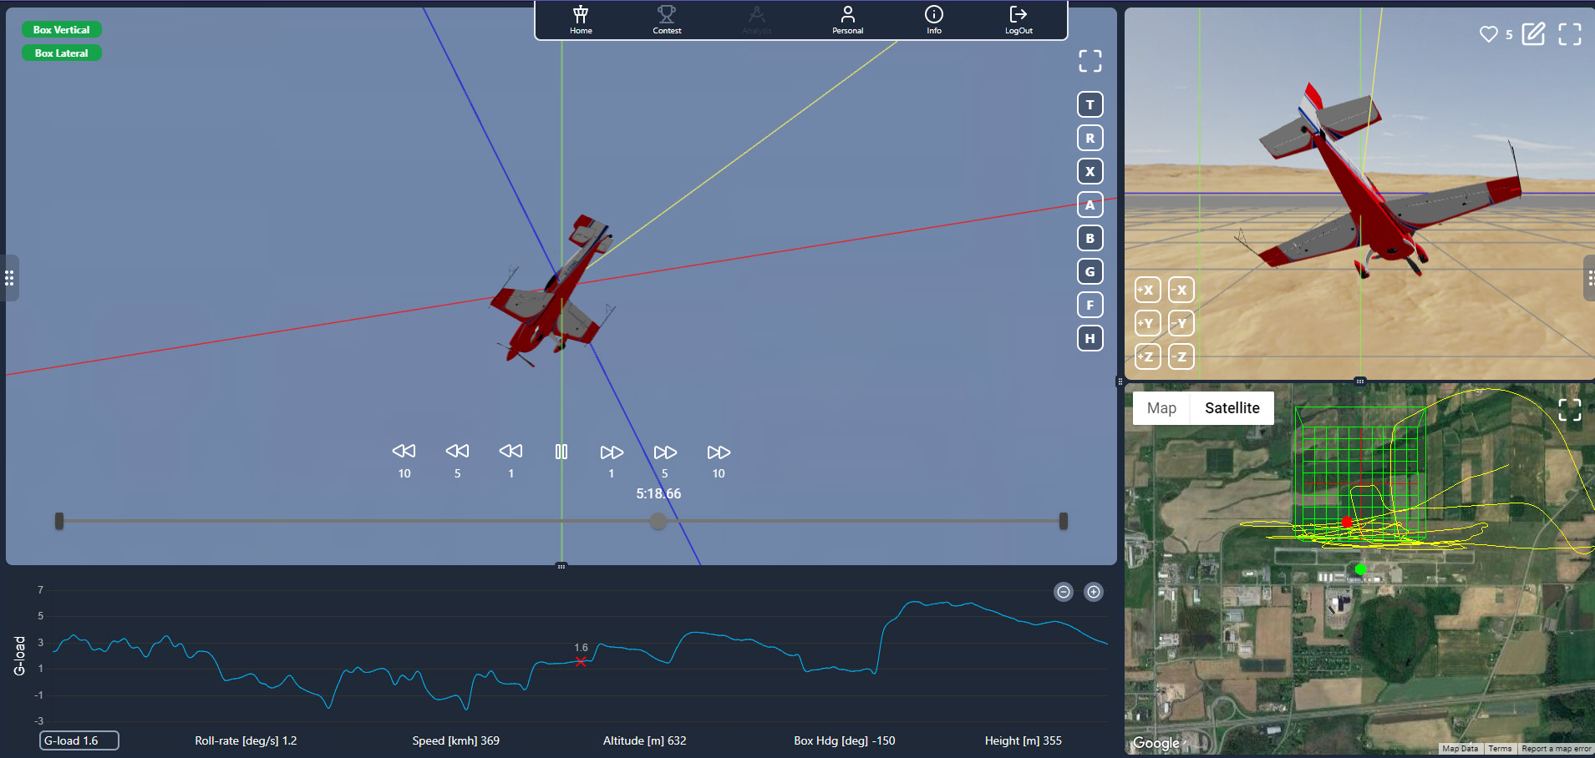Image resolution: width=1595 pixels, height=758 pixels.
Task: Click the B view button
Action: point(1090,238)
